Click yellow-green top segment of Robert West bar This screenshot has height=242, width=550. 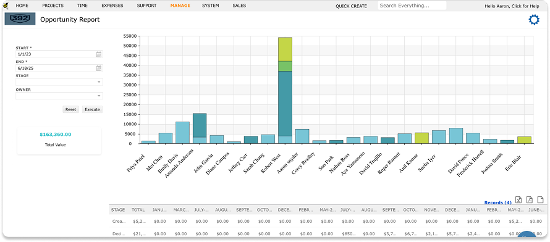click(285, 49)
